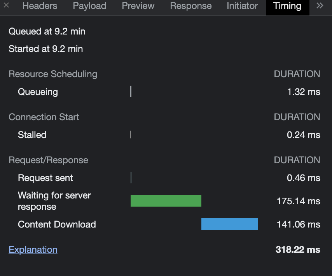Click the Waiting for server response label

coord(54,201)
